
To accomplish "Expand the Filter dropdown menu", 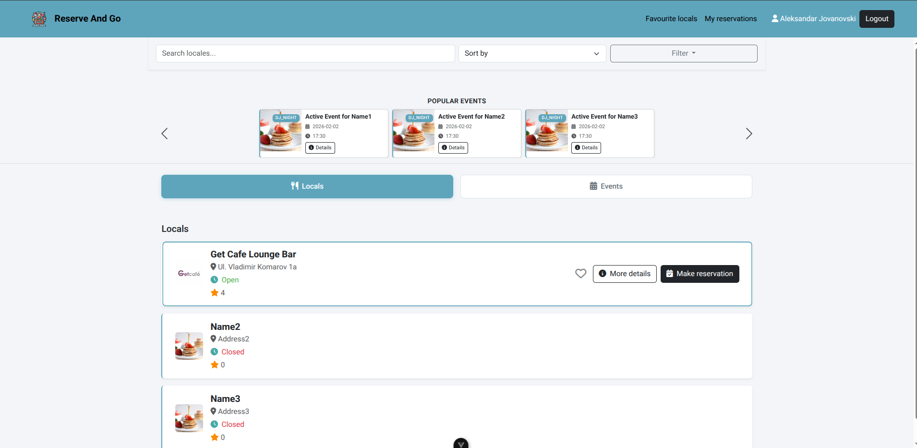I will tap(683, 53).
